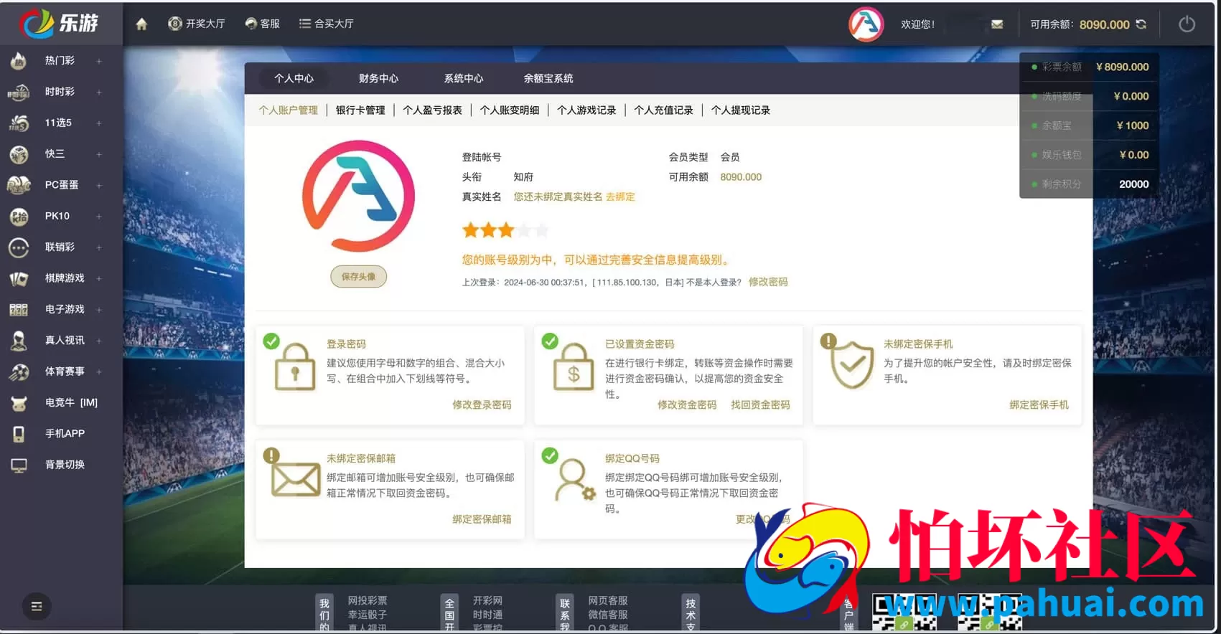Image resolution: width=1221 pixels, height=634 pixels.
Task: Click the 剩余积分 points row
Action: [1089, 184]
